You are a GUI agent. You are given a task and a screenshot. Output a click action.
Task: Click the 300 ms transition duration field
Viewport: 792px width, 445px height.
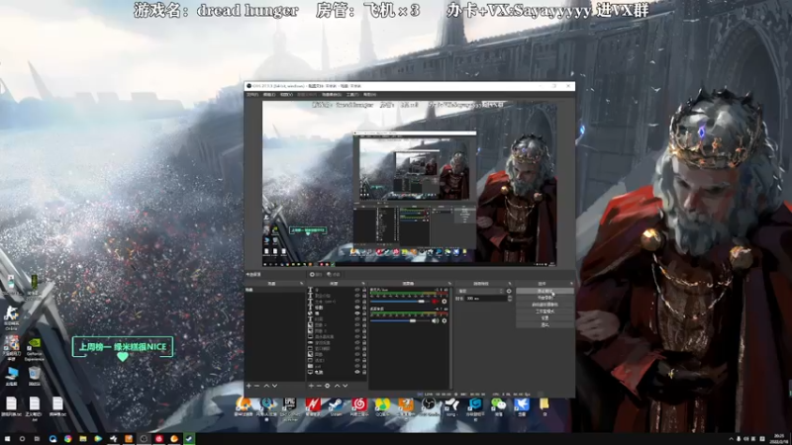pos(486,299)
